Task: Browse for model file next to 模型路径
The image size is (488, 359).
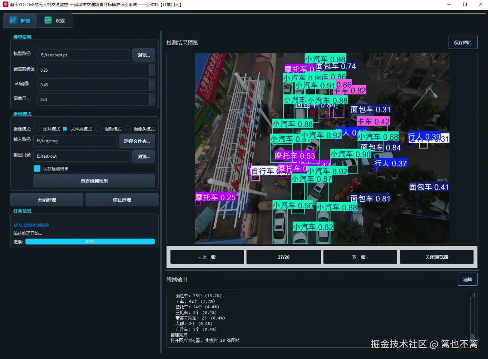Action: point(144,55)
